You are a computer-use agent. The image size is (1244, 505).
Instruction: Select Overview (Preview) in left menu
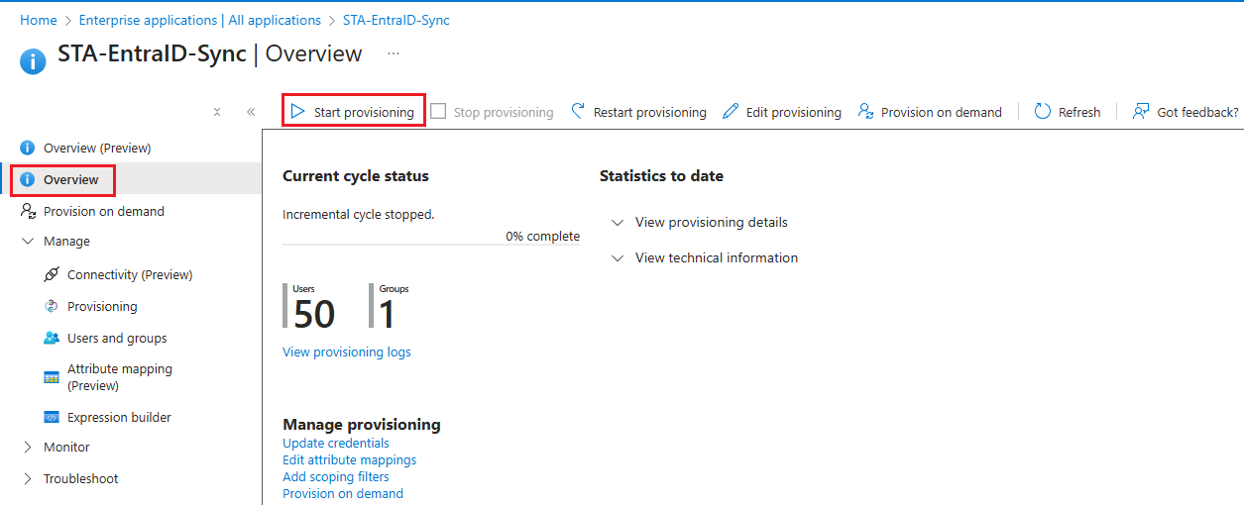point(96,148)
